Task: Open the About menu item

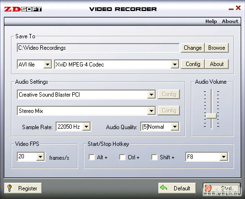Action: (230, 21)
